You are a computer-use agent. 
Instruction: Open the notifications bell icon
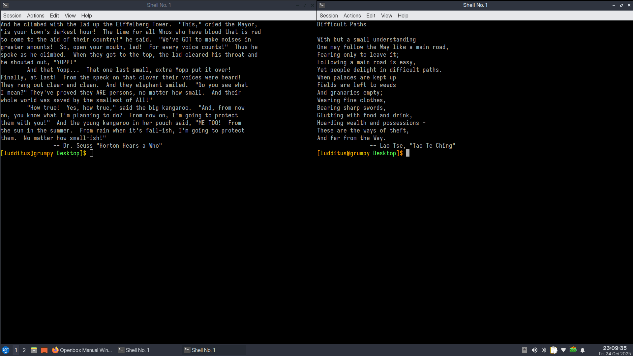[x=583, y=350]
